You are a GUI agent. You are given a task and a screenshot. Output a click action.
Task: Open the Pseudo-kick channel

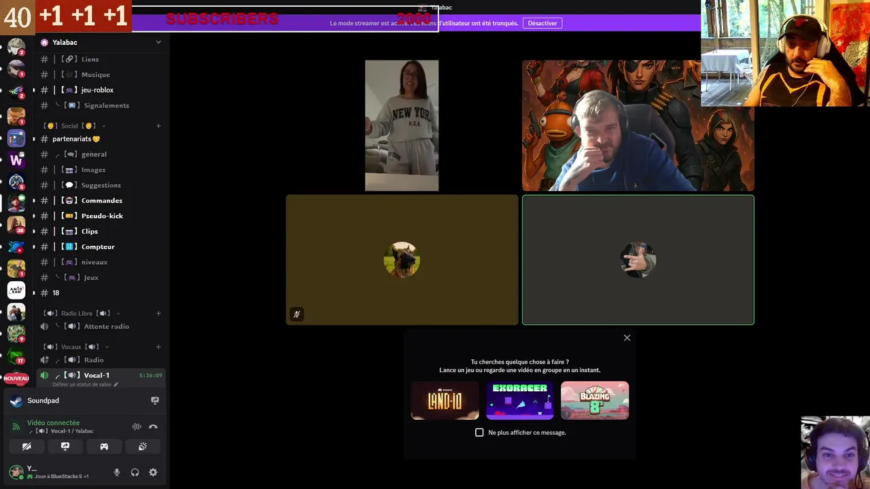click(x=101, y=215)
